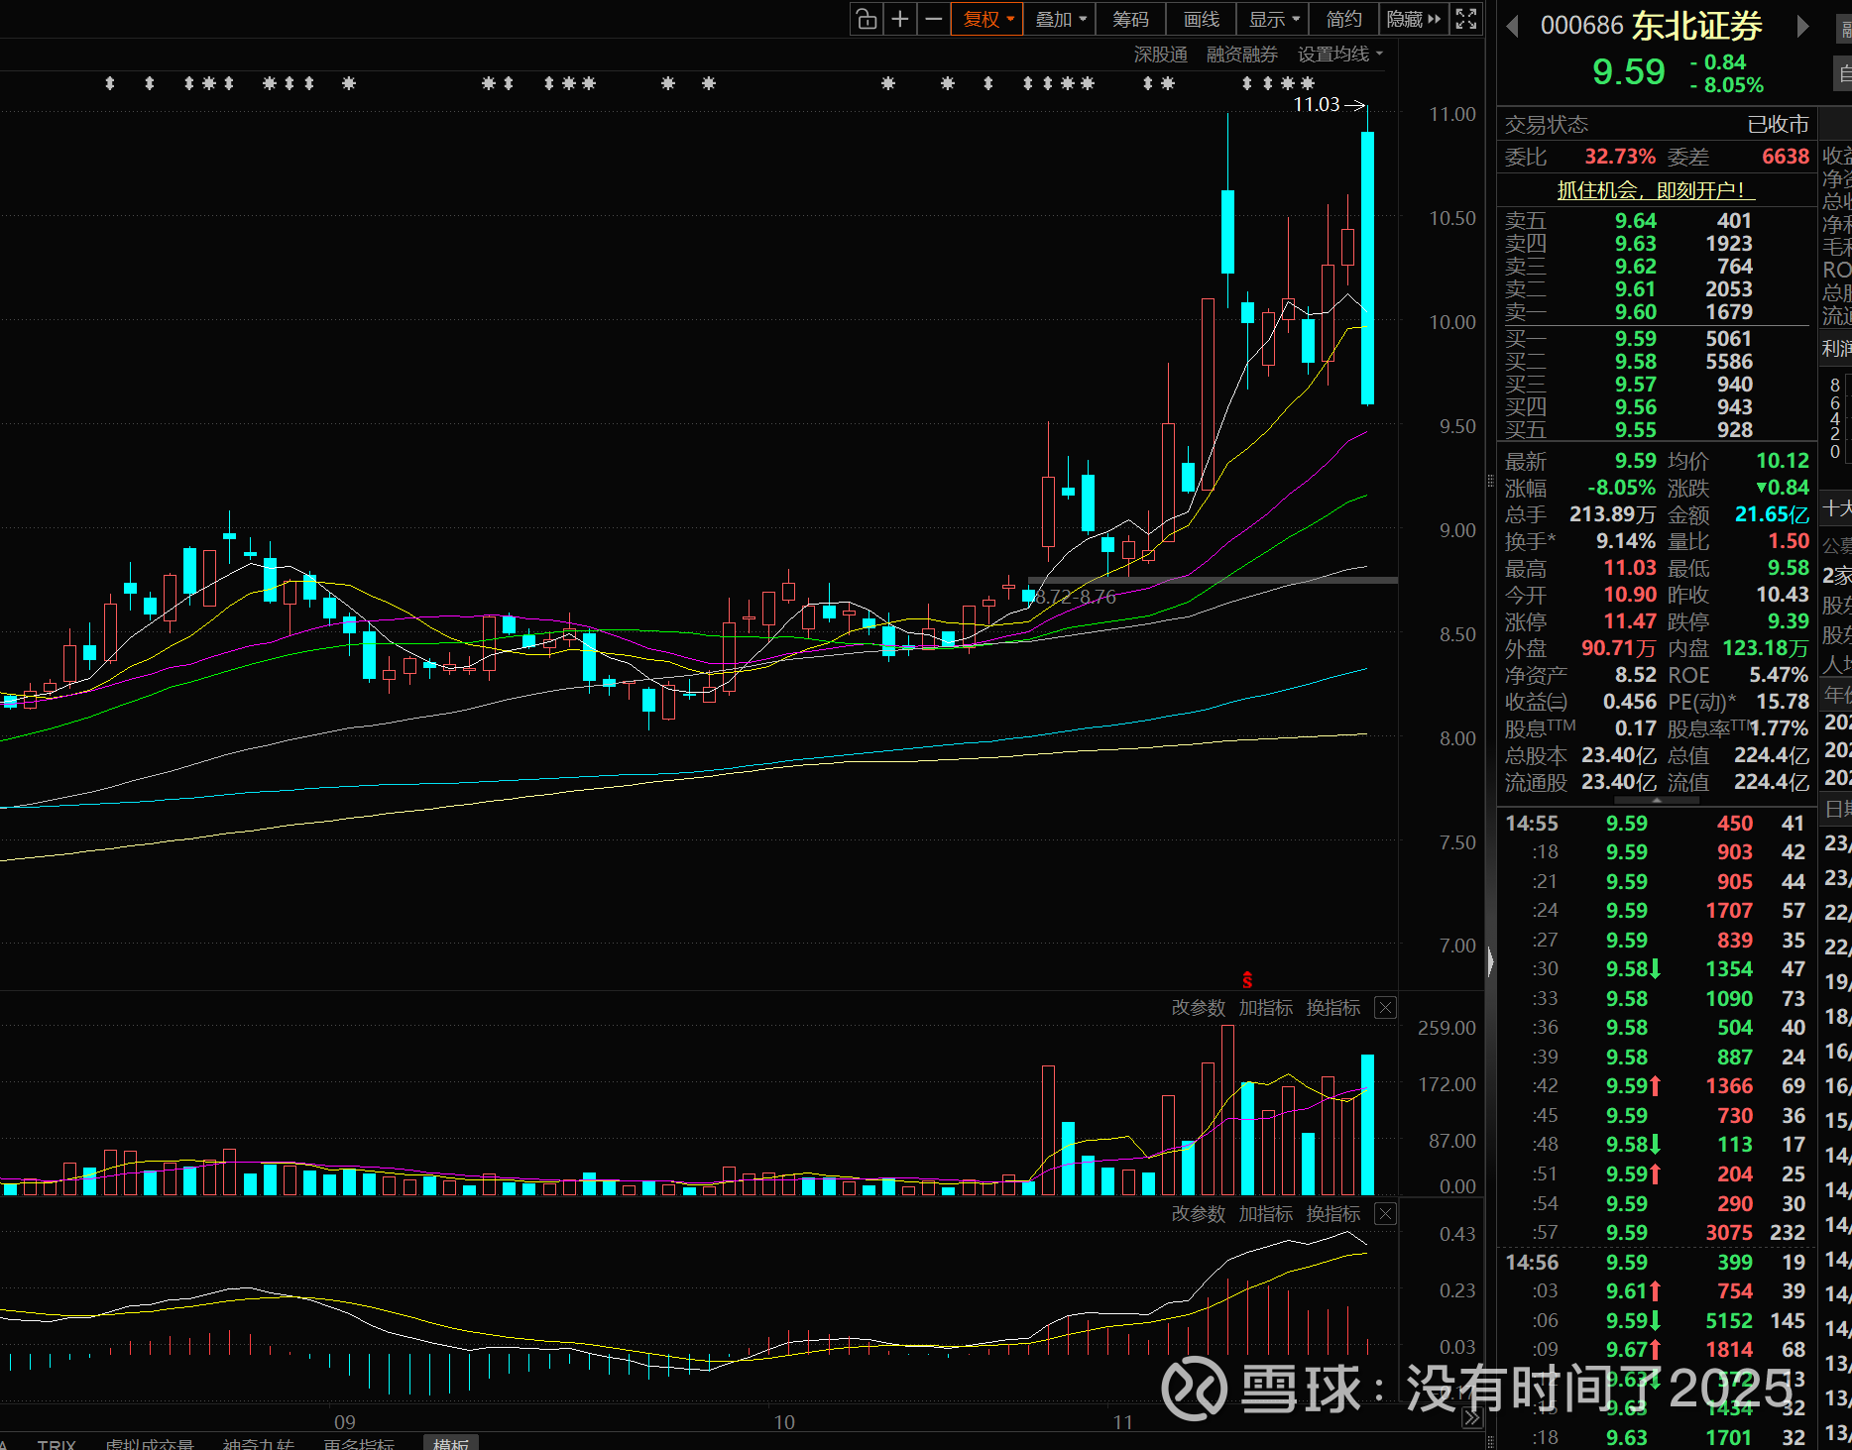Click the lock icon in chart toolbar
Viewport: 1852px width, 1450px height.
coord(867,19)
